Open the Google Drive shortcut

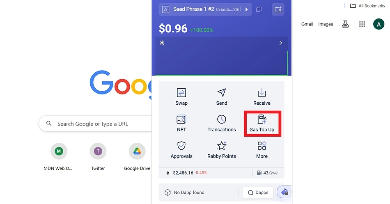[x=137, y=157]
